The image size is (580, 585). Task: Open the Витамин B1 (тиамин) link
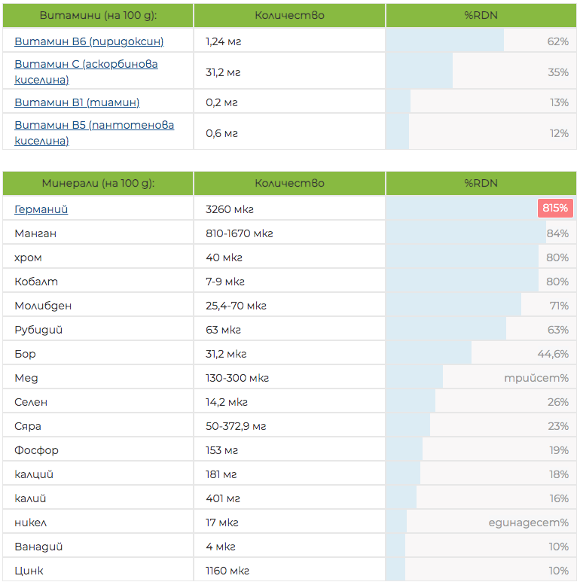click(x=77, y=102)
